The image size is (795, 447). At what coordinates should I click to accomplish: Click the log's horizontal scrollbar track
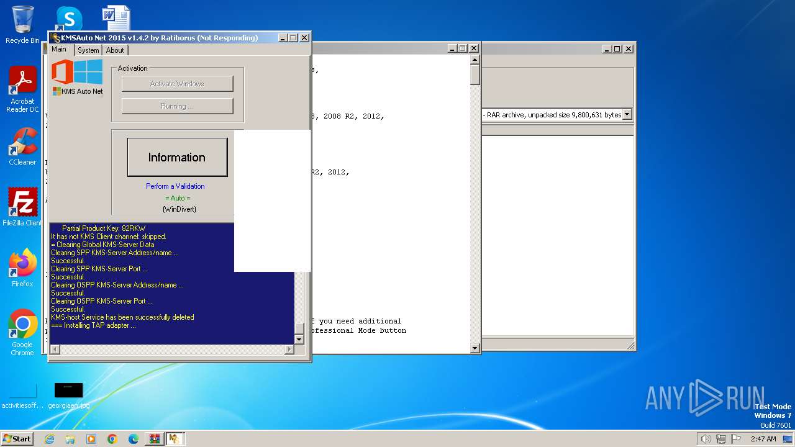coord(171,350)
